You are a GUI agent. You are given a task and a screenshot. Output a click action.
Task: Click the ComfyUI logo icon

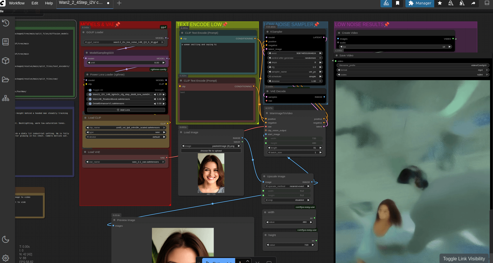[3, 3]
